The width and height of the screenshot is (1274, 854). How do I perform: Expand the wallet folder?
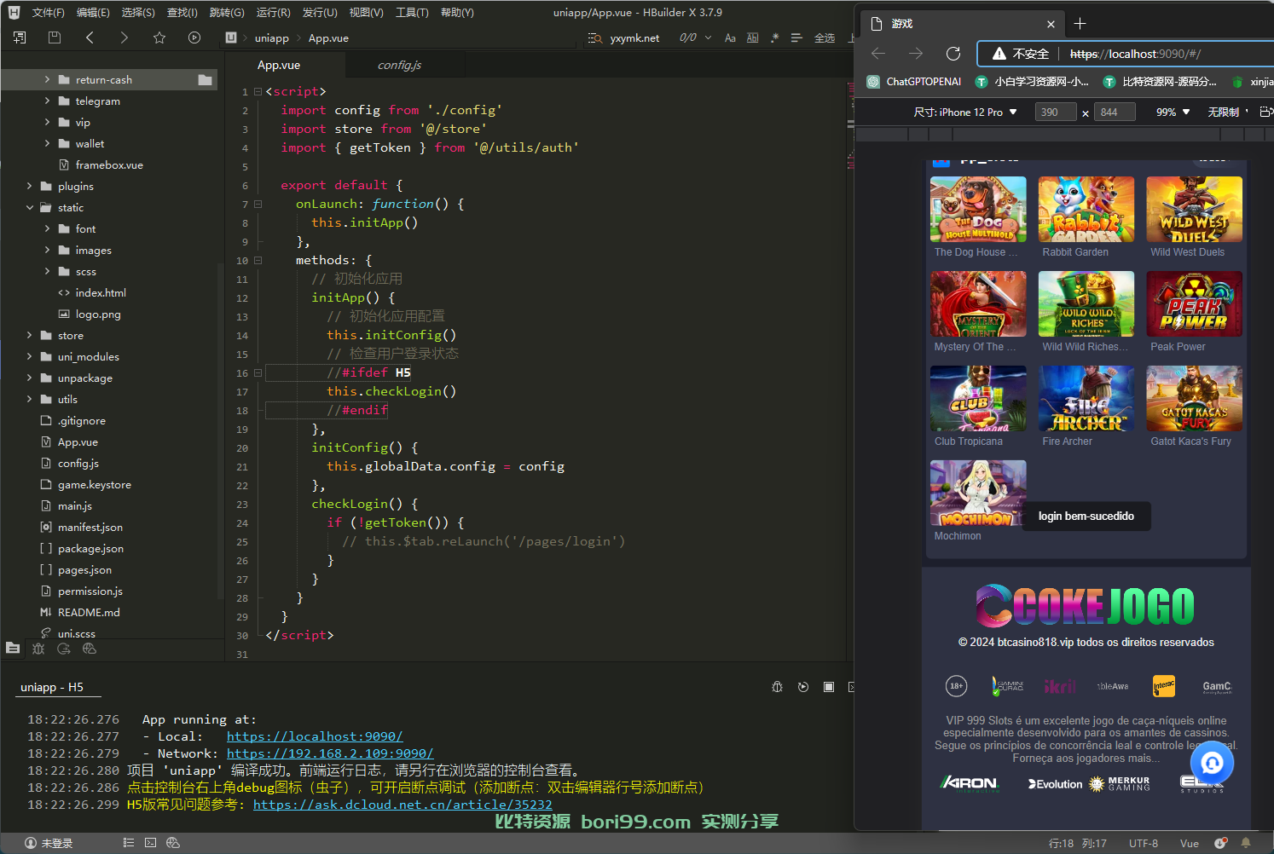click(47, 143)
